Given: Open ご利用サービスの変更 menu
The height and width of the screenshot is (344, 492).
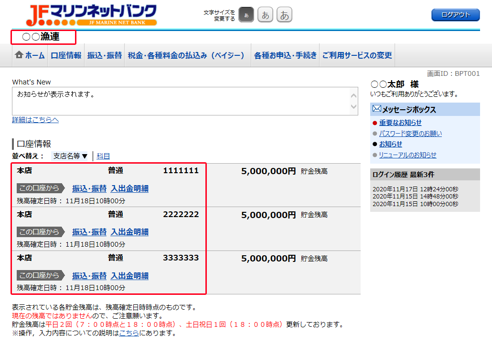Looking at the screenshot, I should (357, 55).
